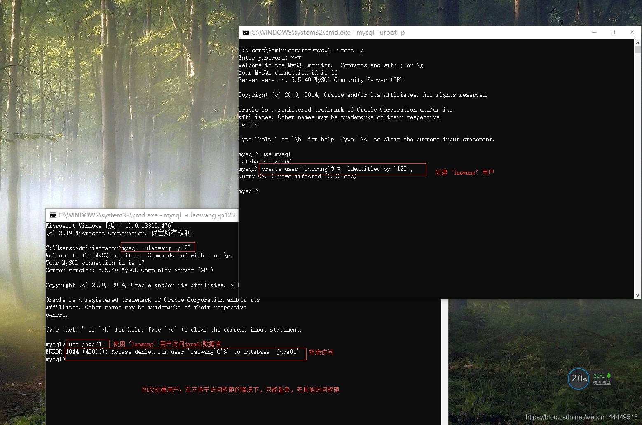Click '(c) 2019 Microsoft Corporation' line
Viewport: 642px width, 425px height.
pyautogui.click(x=120, y=233)
